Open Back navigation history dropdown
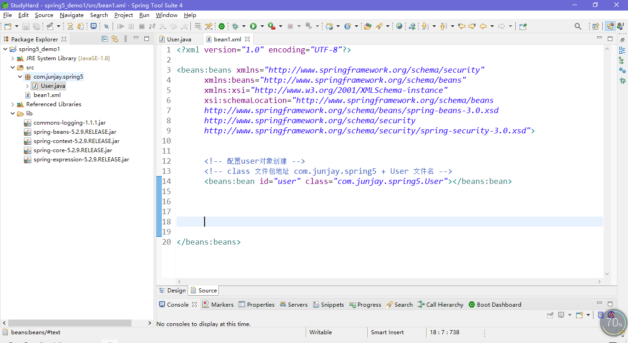Screen dimensions: 628x343 [x=492, y=26]
